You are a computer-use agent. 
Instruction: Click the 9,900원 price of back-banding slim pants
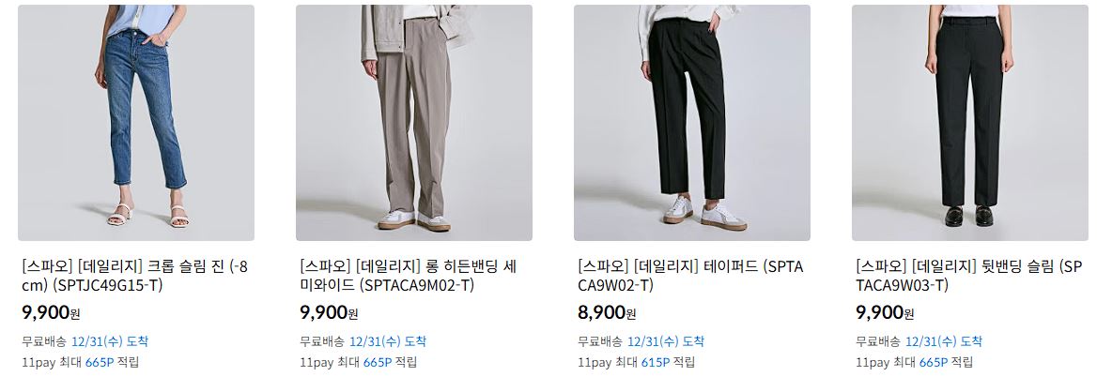tap(885, 312)
